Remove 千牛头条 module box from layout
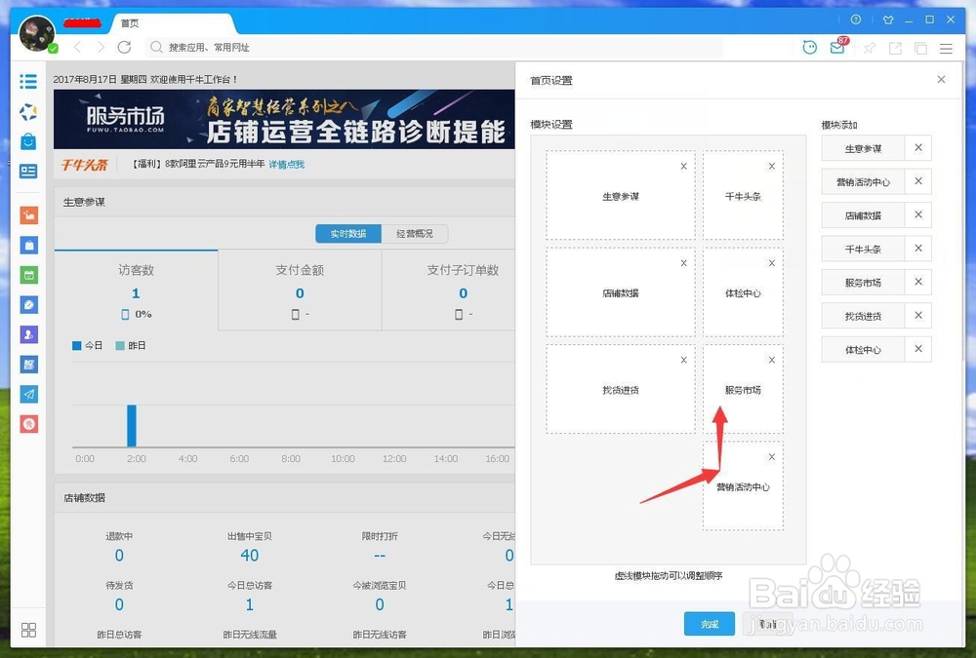The width and height of the screenshot is (976, 658). [771, 166]
